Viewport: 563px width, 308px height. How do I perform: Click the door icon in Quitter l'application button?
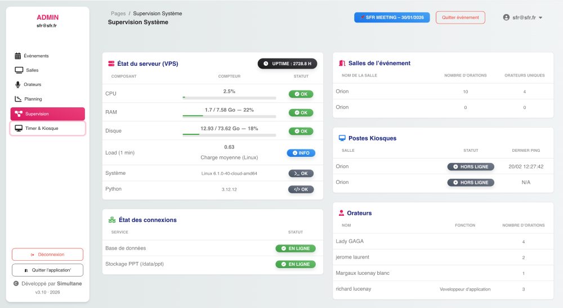click(26, 270)
